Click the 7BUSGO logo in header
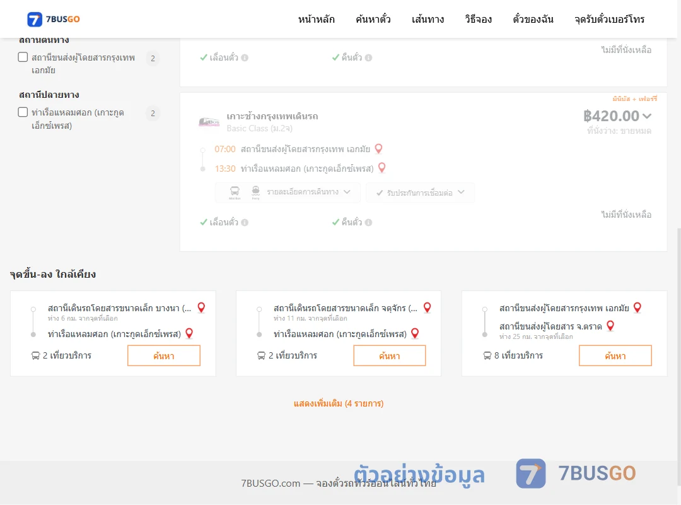 54,19
